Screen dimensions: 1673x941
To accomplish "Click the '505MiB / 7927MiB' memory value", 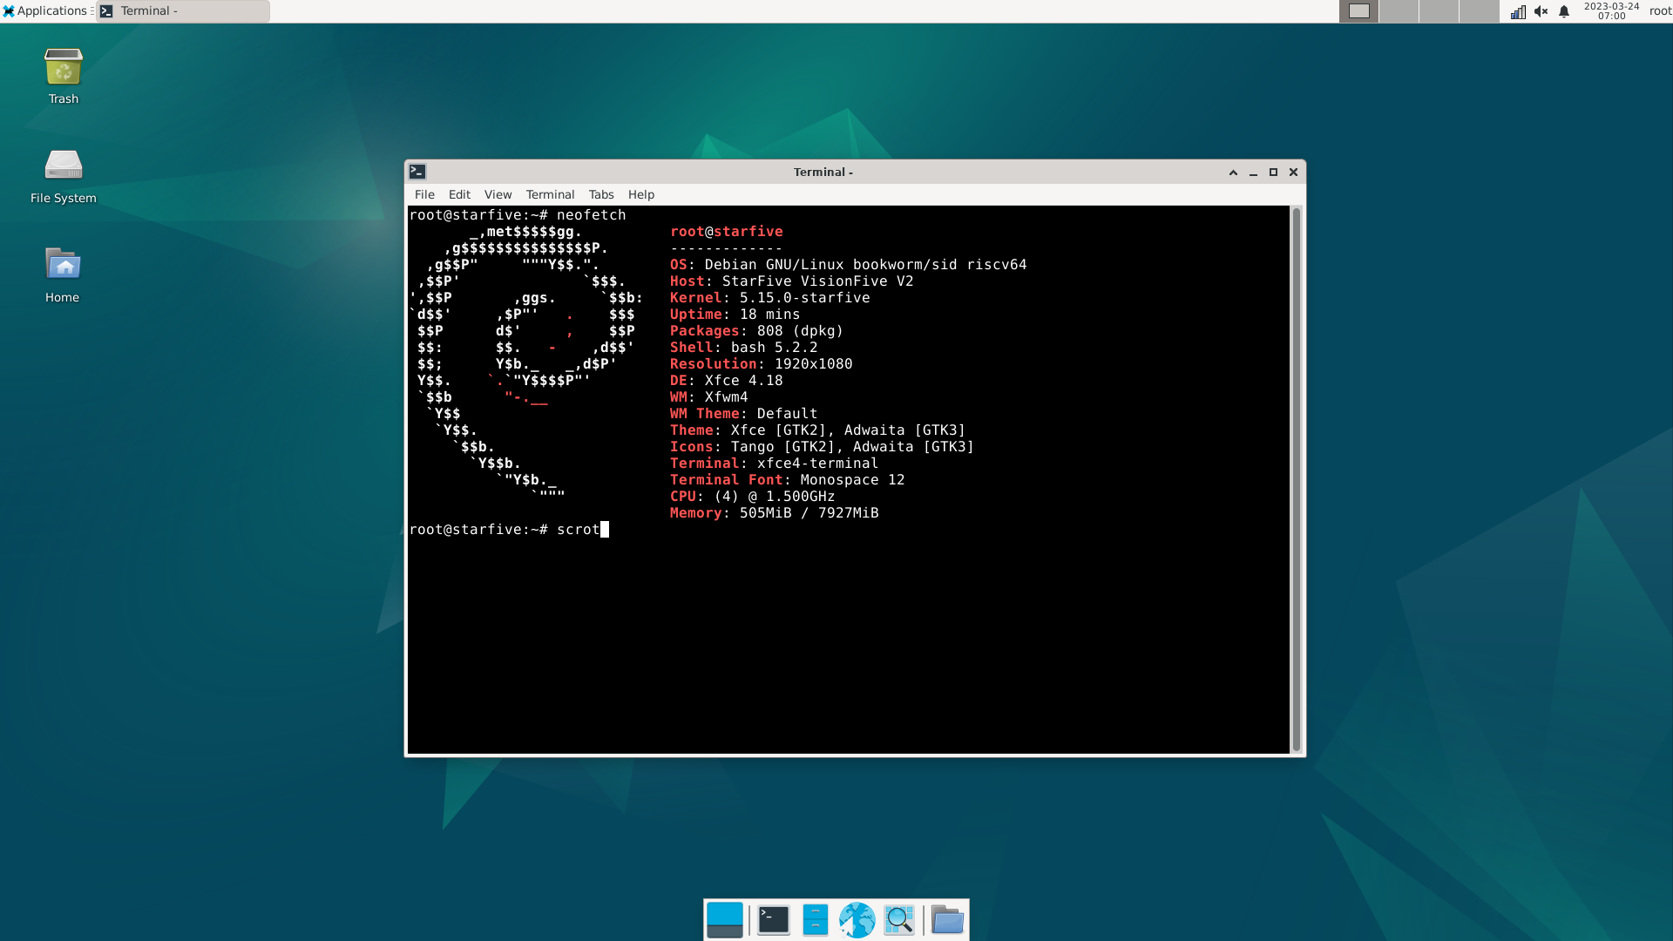I will (x=809, y=513).
